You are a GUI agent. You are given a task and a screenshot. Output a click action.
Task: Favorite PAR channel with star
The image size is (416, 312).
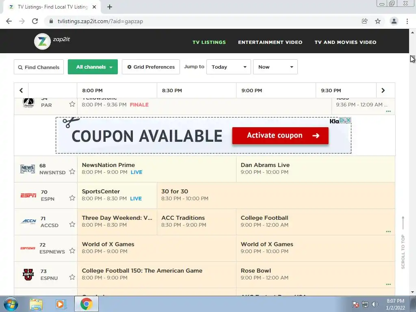(x=72, y=104)
